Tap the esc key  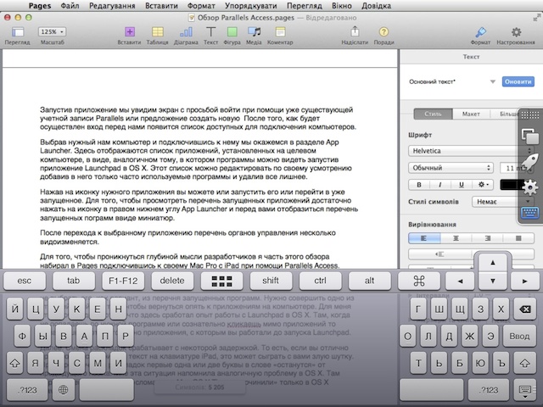coord(25,281)
